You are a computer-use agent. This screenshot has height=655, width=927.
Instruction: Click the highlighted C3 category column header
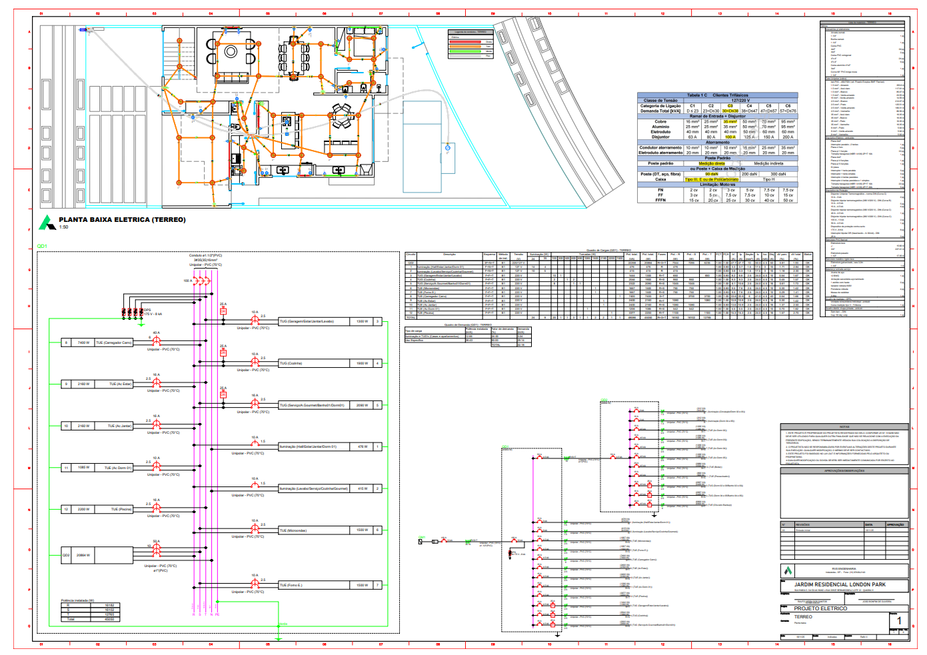(x=730, y=106)
